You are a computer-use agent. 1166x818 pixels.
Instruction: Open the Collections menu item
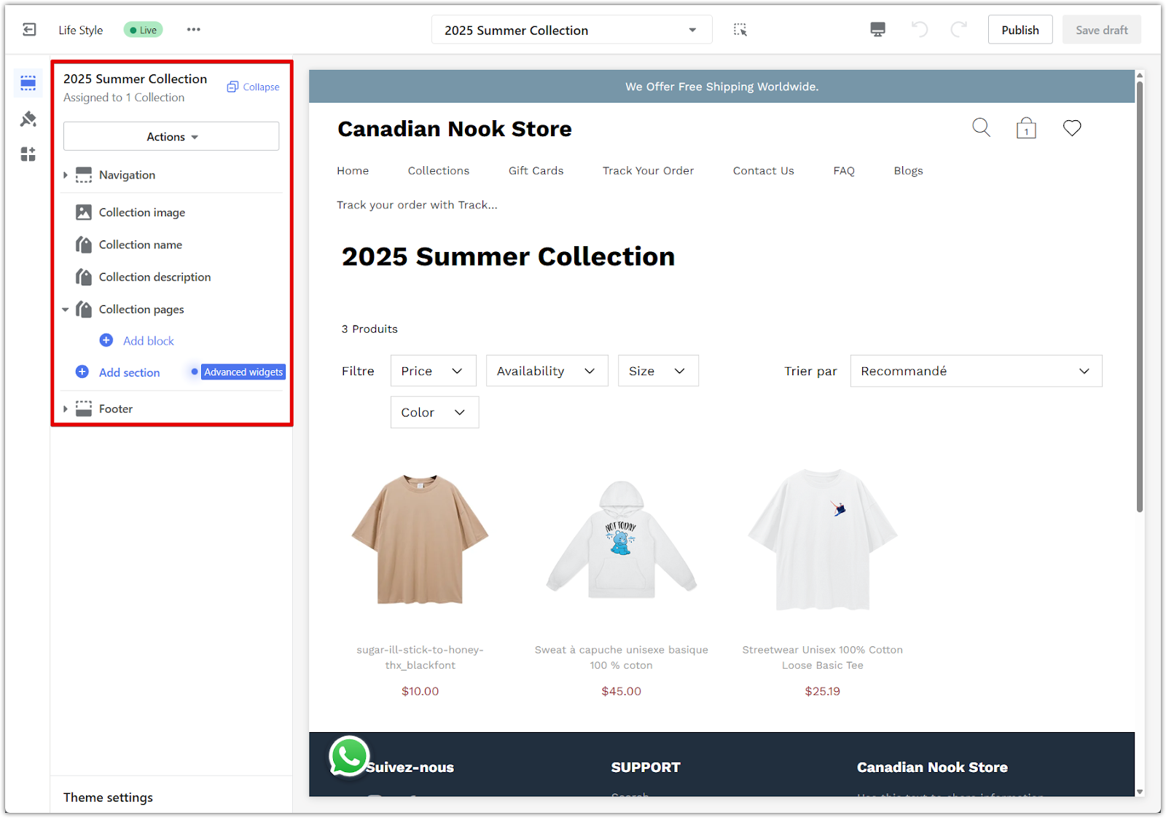click(439, 170)
